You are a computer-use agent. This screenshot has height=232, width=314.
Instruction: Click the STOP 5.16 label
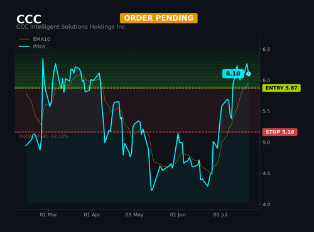pos(279,132)
